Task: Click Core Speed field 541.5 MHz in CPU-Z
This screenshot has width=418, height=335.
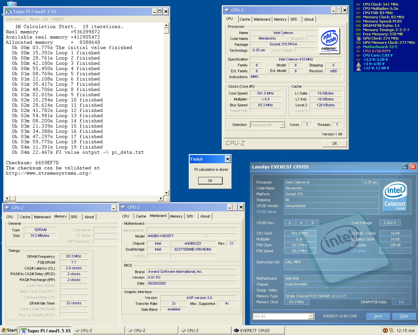Action: click(x=265, y=93)
